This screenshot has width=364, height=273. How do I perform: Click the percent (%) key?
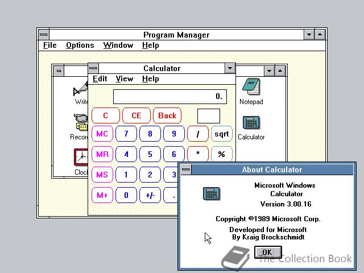pyautogui.click(x=222, y=154)
